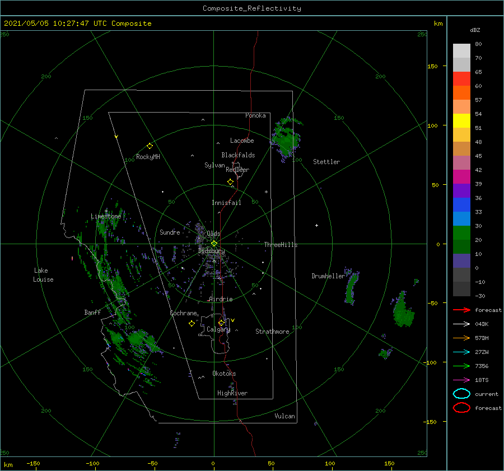Click the yellow diamond marker beside RockyMH
This screenshot has height=471, width=504.
point(150,146)
